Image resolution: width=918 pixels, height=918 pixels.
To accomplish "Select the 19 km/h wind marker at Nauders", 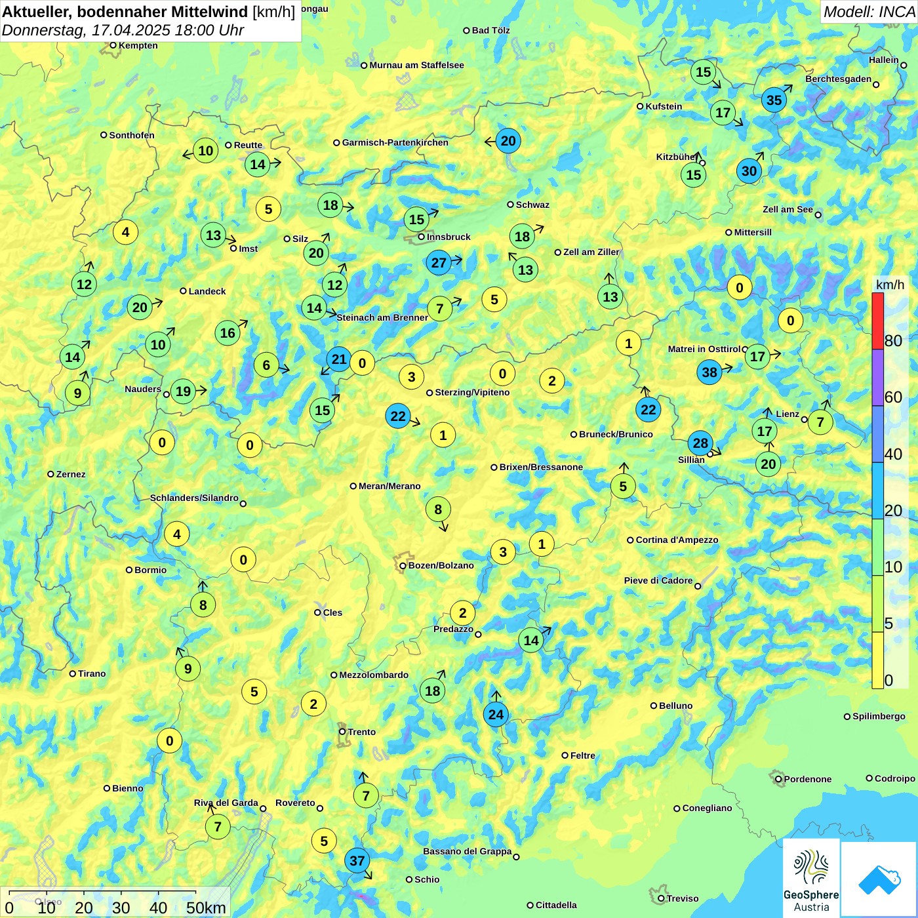I will (x=184, y=392).
